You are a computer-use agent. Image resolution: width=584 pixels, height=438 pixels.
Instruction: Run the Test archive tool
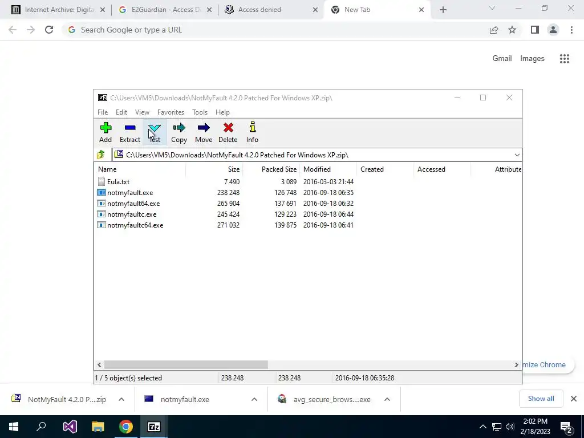point(154,132)
